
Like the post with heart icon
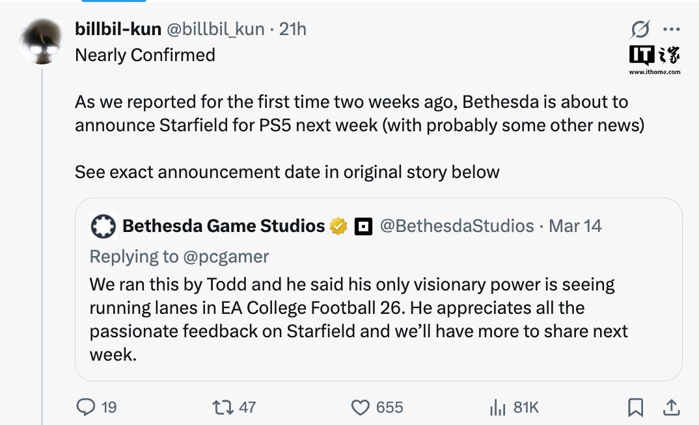[360, 407]
